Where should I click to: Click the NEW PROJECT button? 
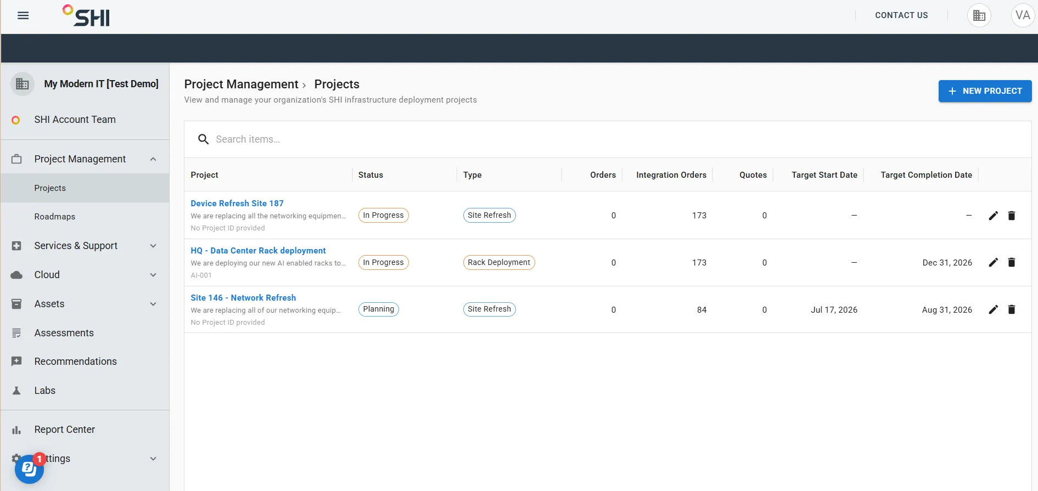(985, 91)
